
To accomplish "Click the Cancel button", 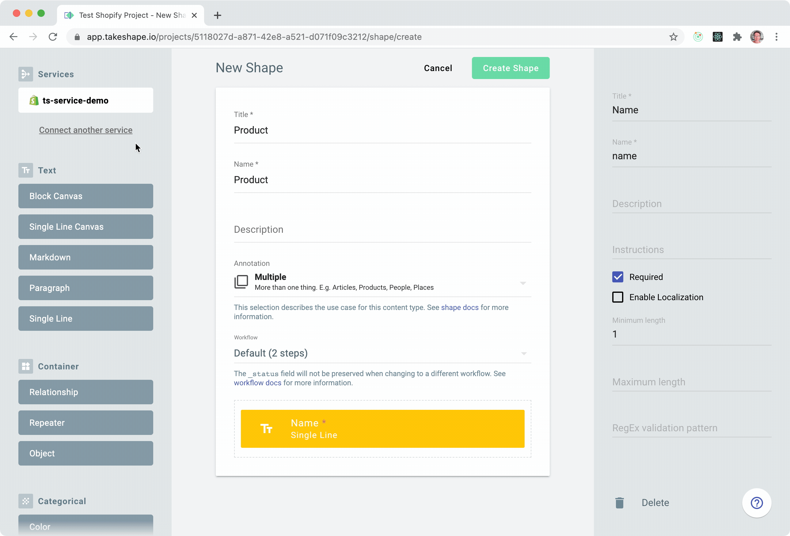I will 438,68.
